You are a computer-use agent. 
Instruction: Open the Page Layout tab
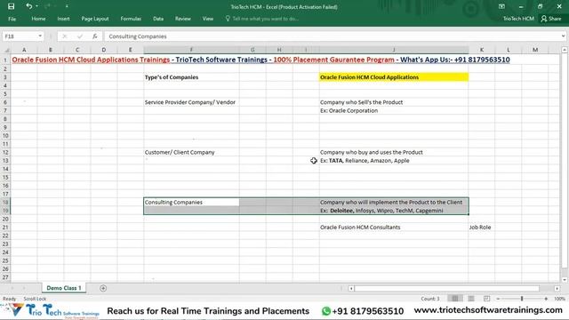point(95,19)
